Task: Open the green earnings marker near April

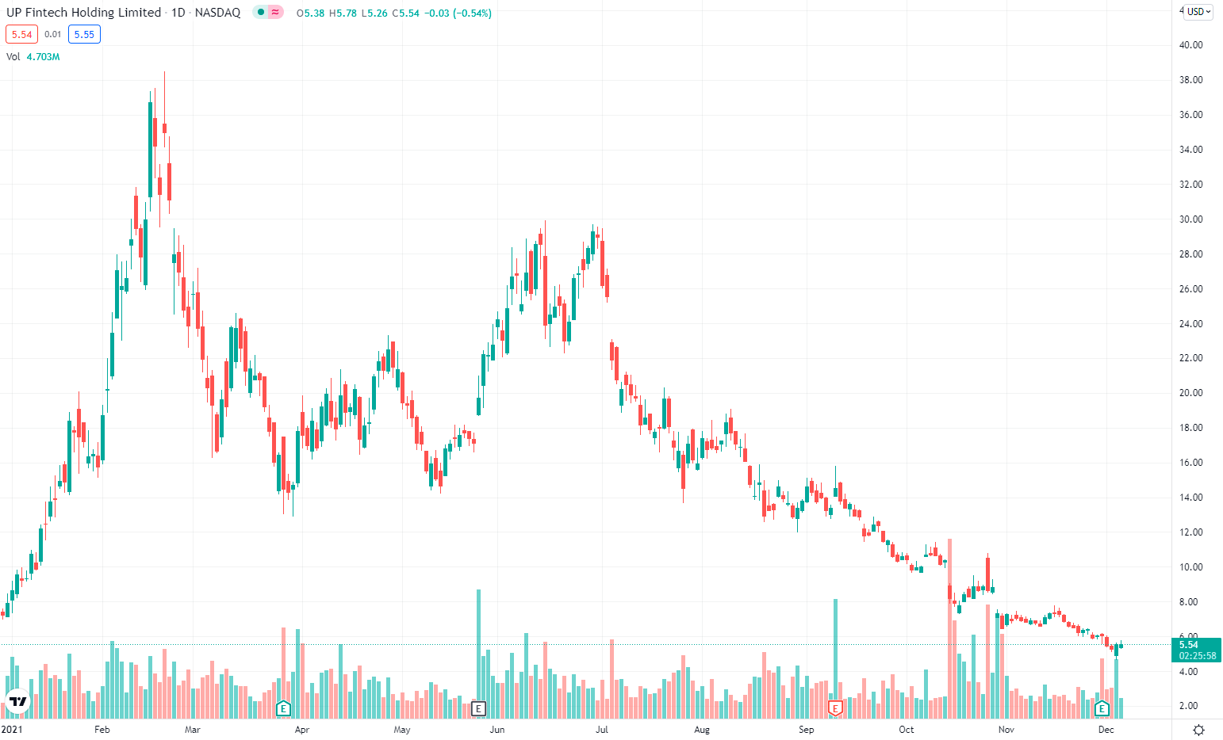Action: 283,708
